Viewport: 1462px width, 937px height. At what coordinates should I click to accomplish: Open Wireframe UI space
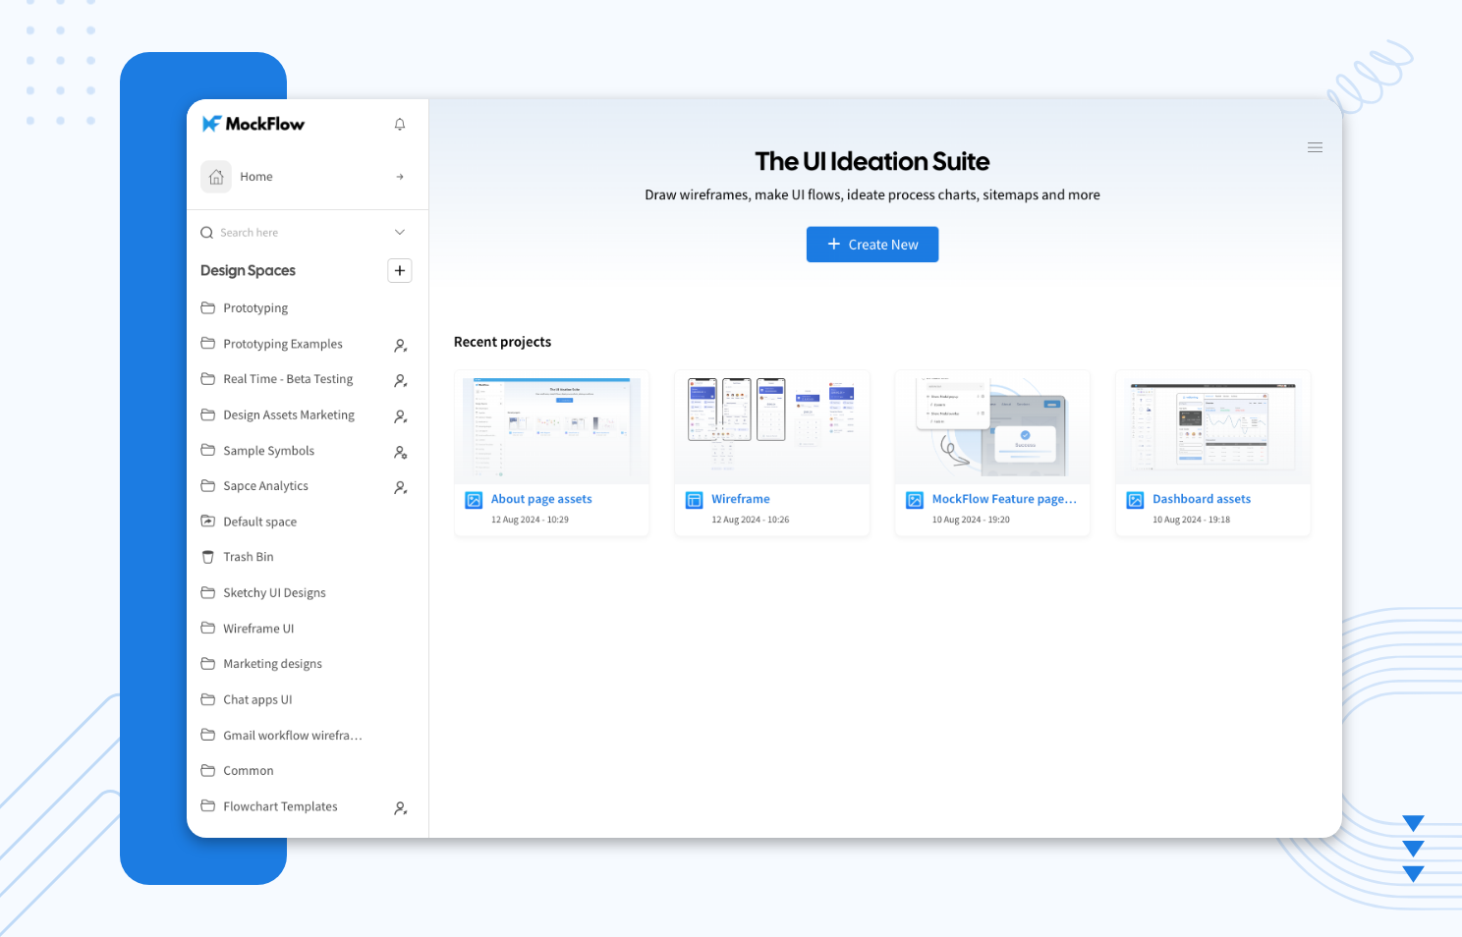pos(258,629)
